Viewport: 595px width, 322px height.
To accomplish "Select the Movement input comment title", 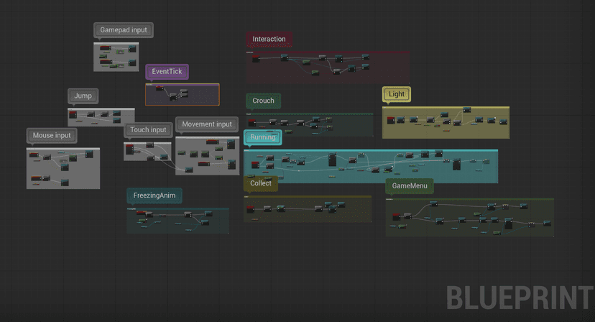I will (207, 124).
